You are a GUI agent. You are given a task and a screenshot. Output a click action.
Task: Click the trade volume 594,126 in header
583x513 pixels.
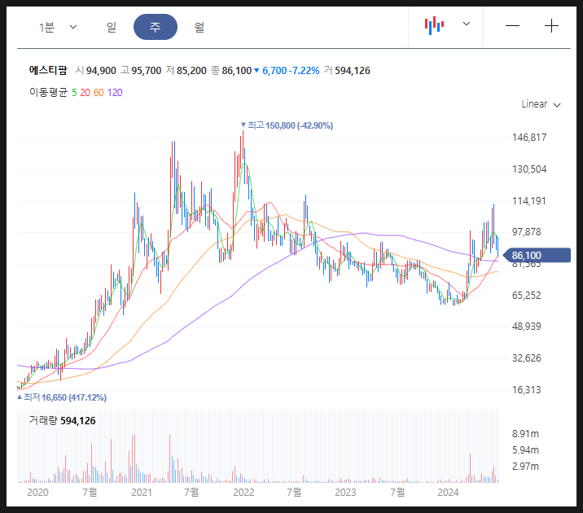353,71
